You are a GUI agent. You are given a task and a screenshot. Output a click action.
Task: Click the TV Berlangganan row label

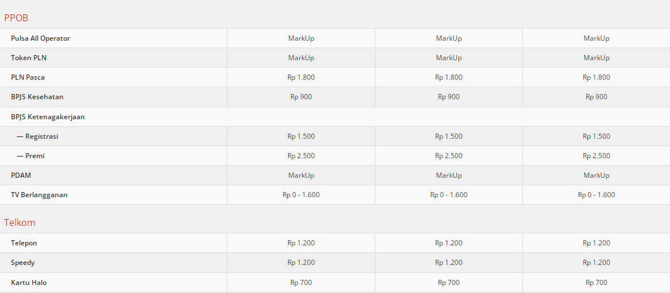pos(39,195)
